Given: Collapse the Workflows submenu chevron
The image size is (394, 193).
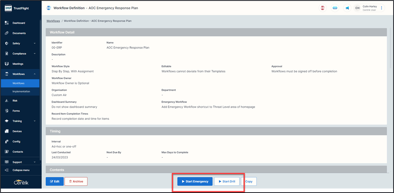Looking at the screenshot, I should [35, 74].
